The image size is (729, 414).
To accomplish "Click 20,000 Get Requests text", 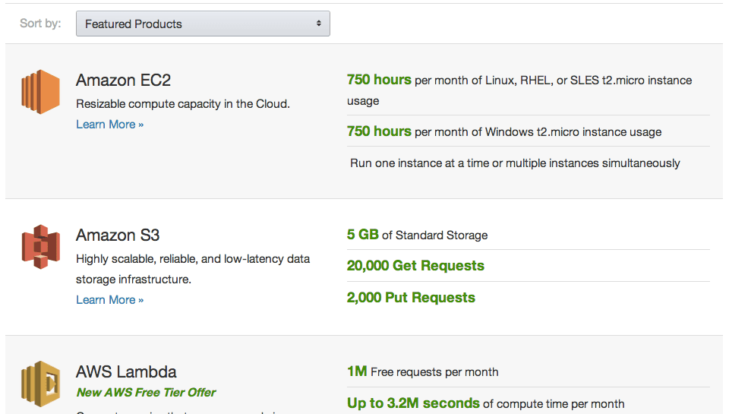I will pos(415,266).
